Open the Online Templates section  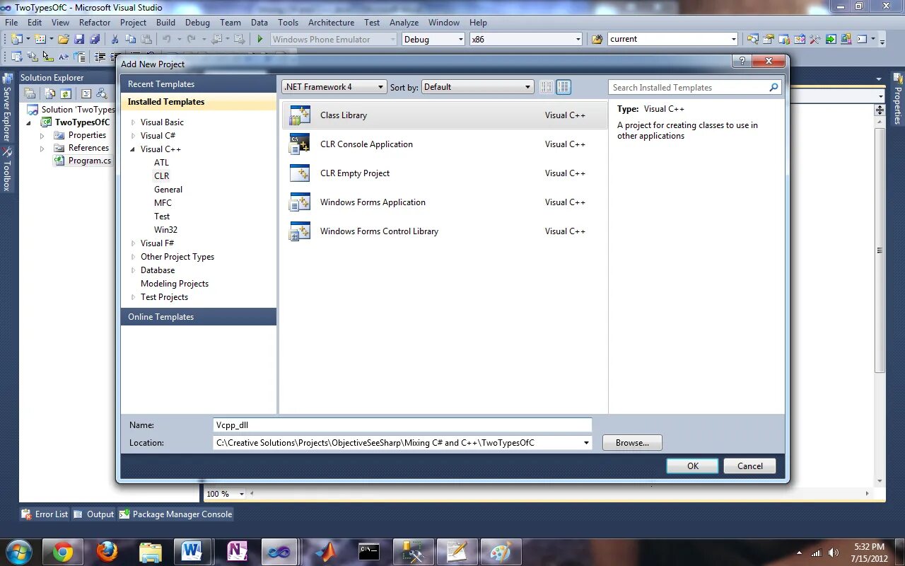(x=199, y=317)
